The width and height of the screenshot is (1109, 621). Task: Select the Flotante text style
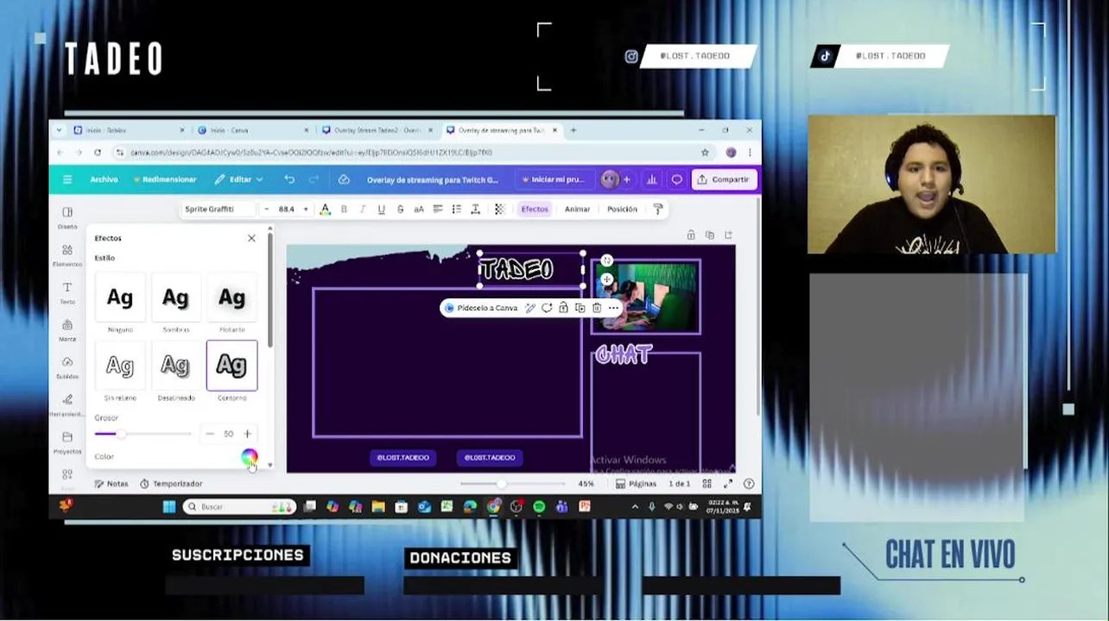(x=231, y=298)
